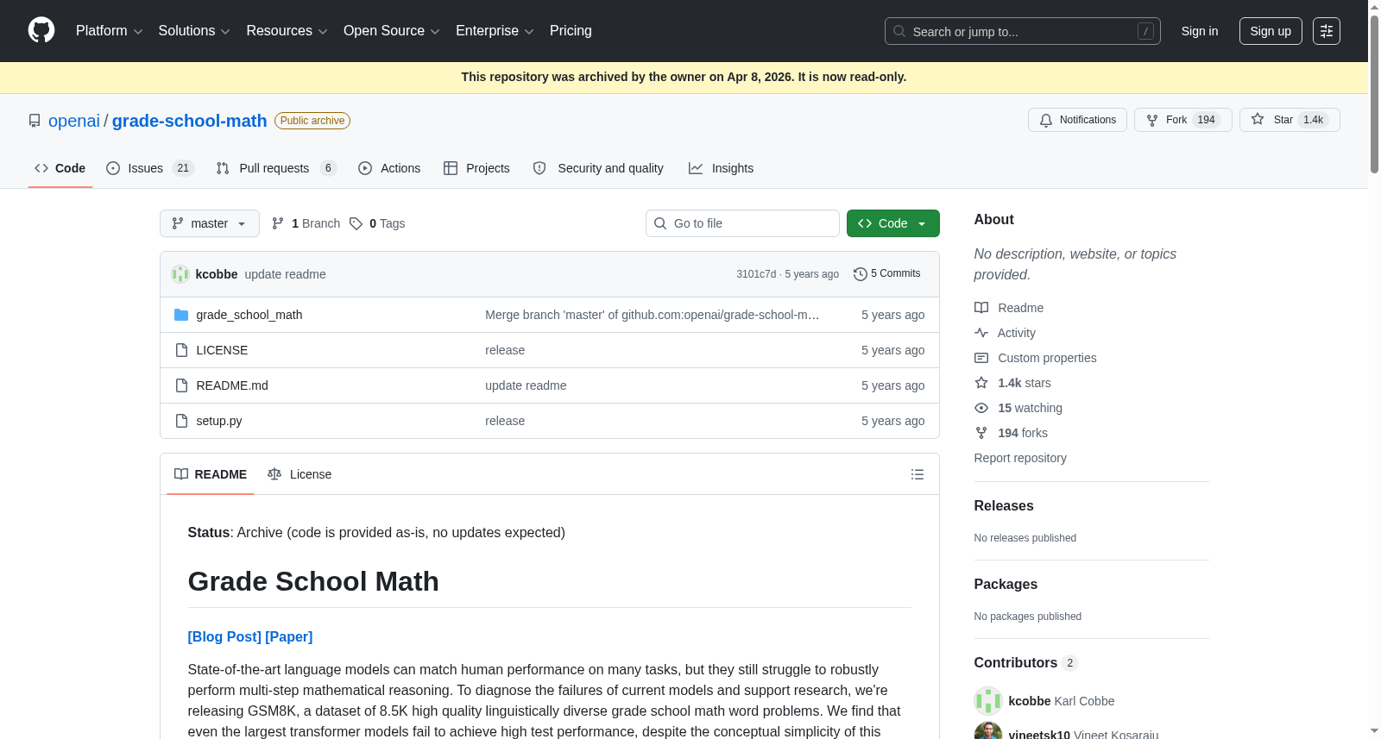Open the README.md file name
This screenshot has height=739, width=1381.
pyautogui.click(x=232, y=385)
